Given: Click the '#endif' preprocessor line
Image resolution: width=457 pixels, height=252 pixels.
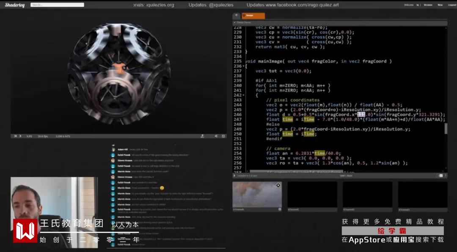Looking at the screenshot, I should (x=274, y=138).
